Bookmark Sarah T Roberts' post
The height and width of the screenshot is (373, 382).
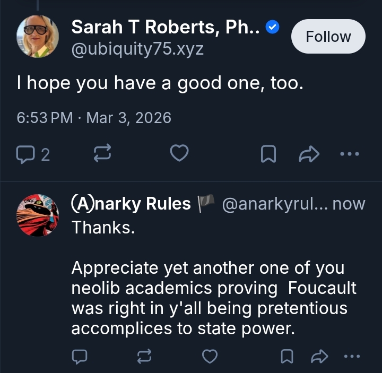pyautogui.click(x=268, y=154)
